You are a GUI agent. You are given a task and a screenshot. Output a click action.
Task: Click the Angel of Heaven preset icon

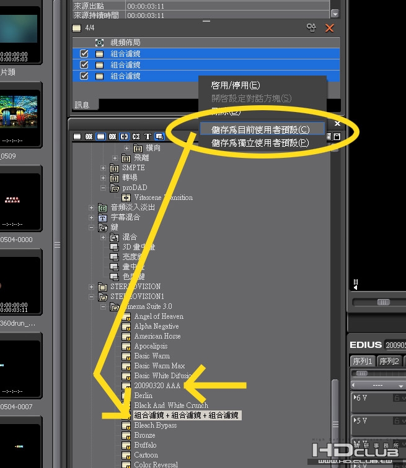(x=126, y=316)
